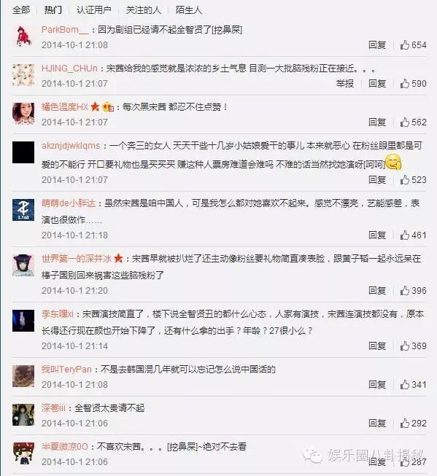This screenshot has width=437, height=476.
Task: Click thumbs-up on HJING_CHUn's comment
Action: click(414, 84)
